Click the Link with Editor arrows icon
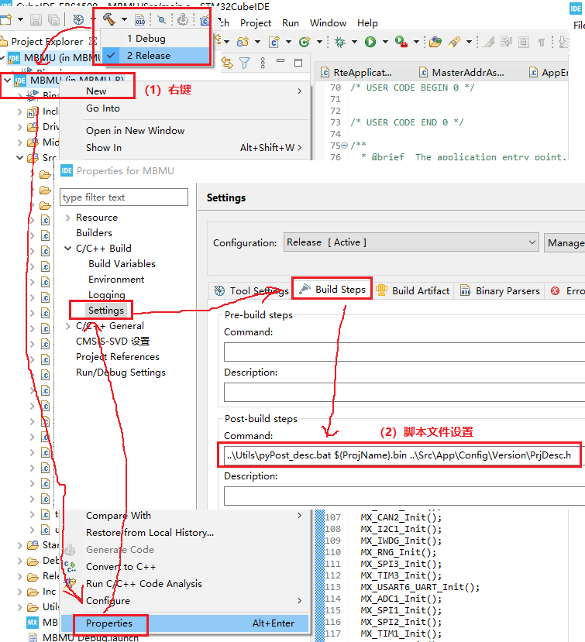585x642 pixels. click(x=226, y=63)
